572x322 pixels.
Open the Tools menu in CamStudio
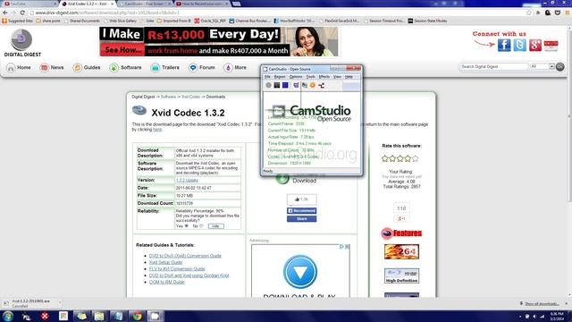click(310, 77)
